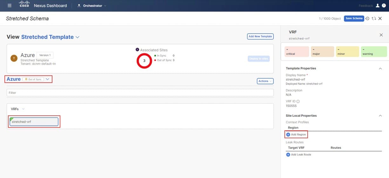Image resolution: width=389 pixels, height=178 pixels.
Task: Click the Version 1 badge
Action: click(45, 55)
